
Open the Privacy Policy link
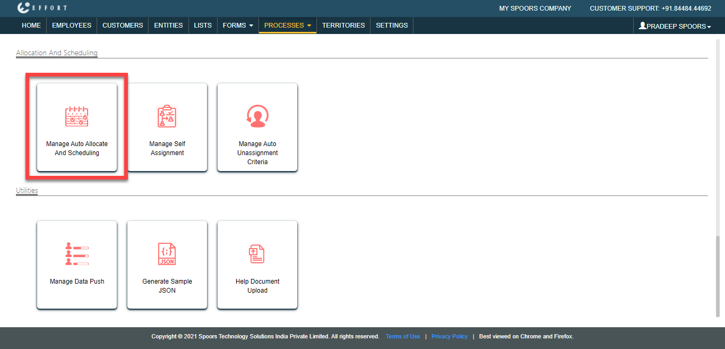click(450, 336)
